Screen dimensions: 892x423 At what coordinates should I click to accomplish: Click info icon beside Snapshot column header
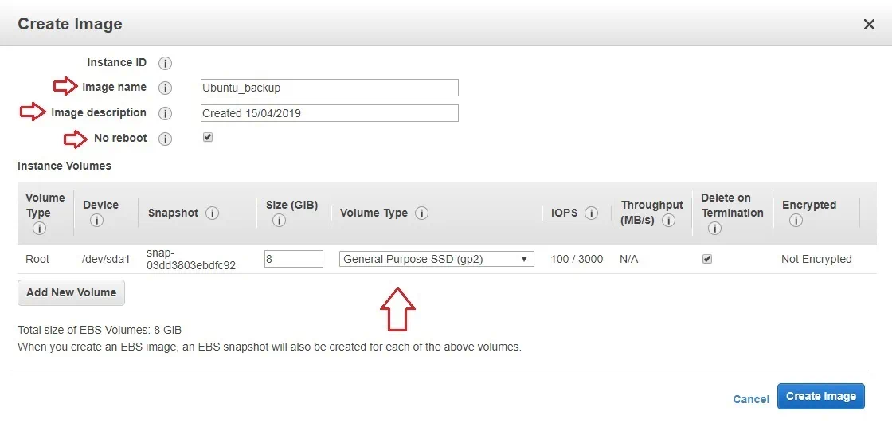coord(212,213)
